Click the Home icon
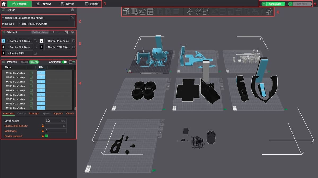The width and height of the screenshot is (318, 178). (x=4, y=4)
